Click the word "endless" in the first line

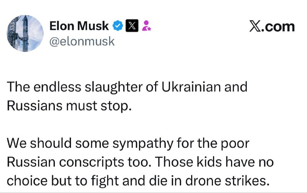(57, 87)
